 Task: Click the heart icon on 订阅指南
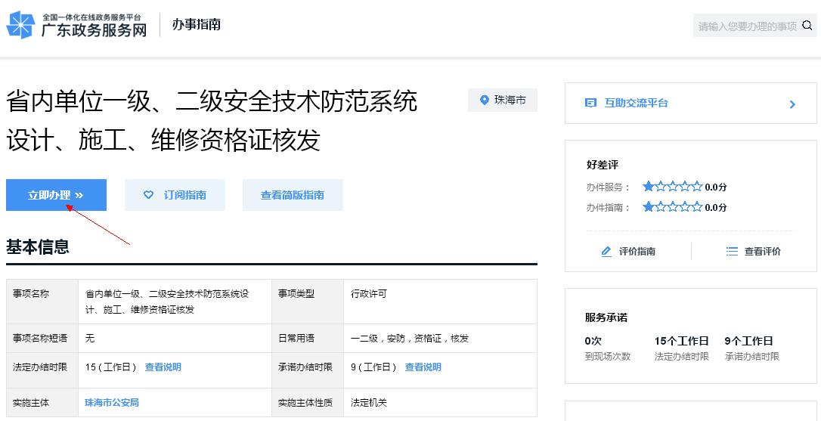click(x=149, y=195)
